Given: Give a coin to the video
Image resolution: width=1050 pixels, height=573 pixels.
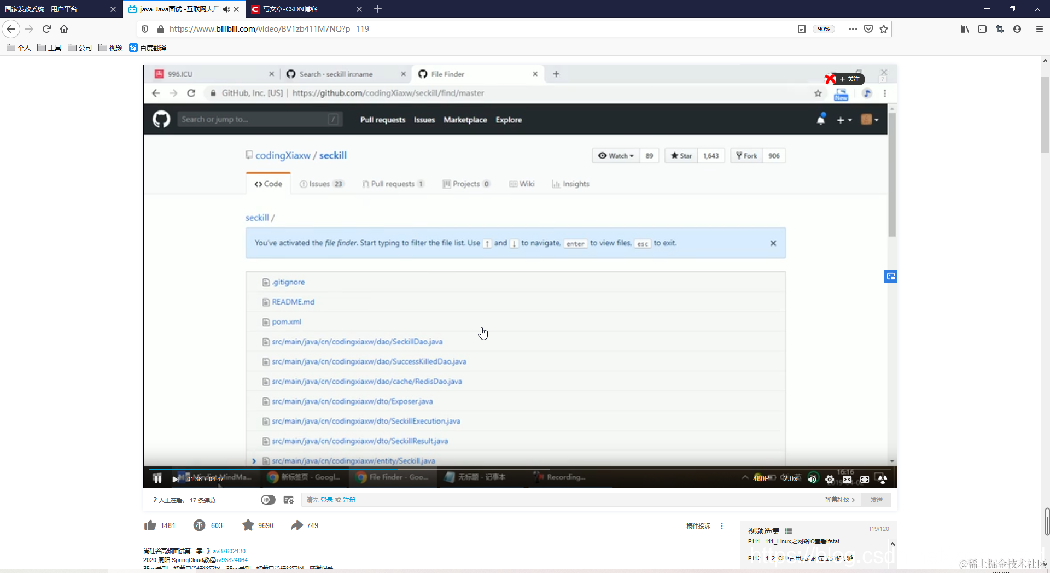Looking at the screenshot, I should coord(200,525).
